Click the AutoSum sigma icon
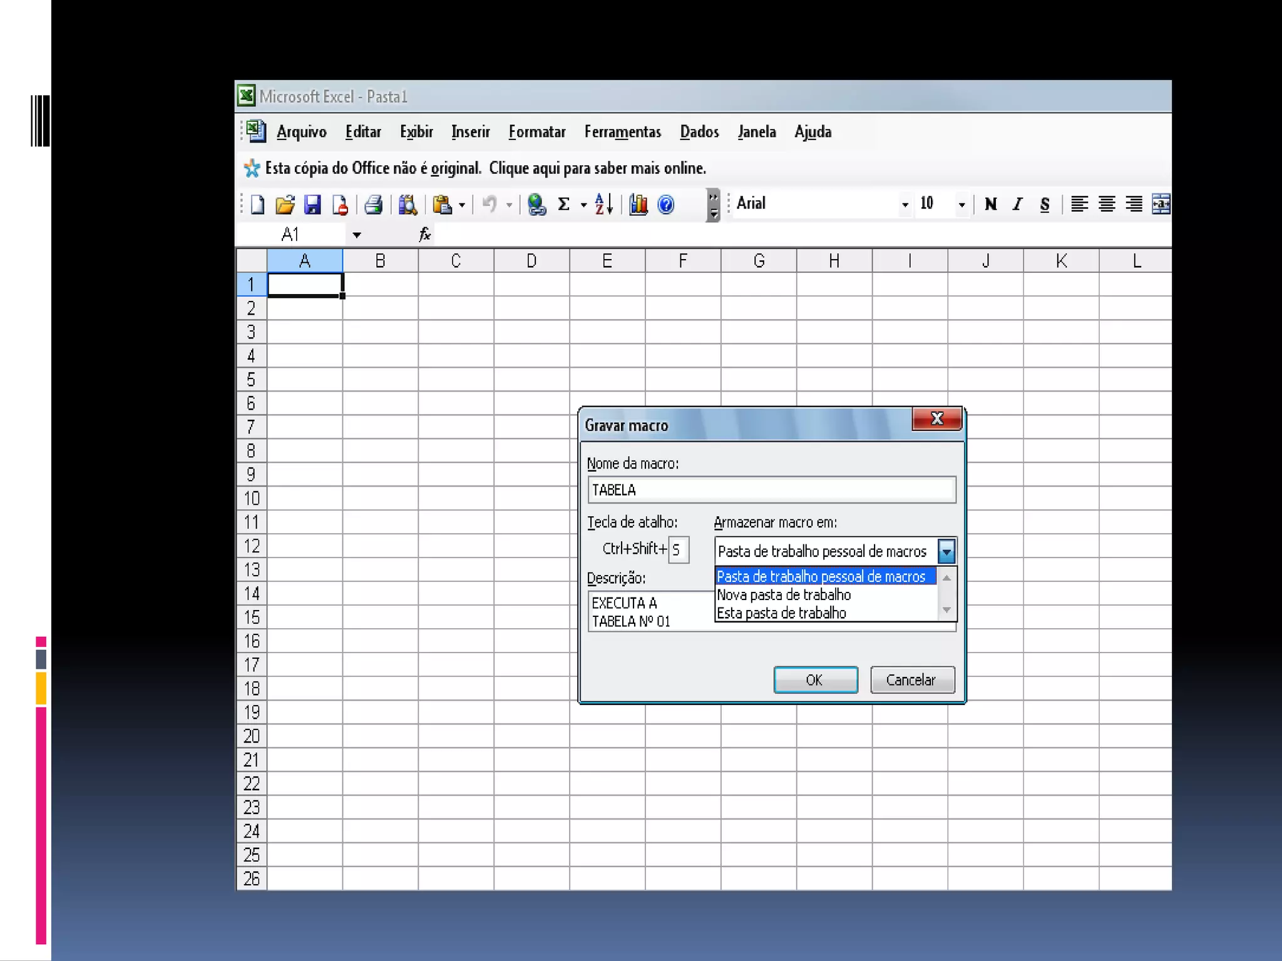 (x=563, y=205)
